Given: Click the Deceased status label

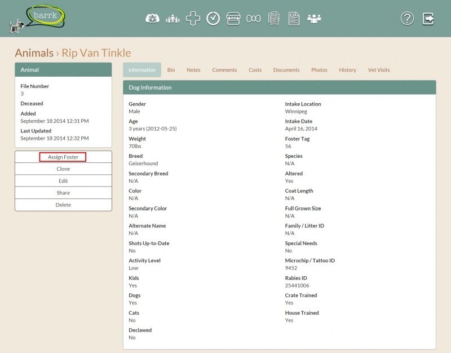Looking at the screenshot, I should click(x=32, y=103).
